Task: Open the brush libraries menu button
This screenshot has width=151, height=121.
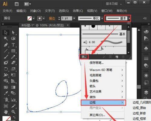Action: tap(84, 57)
